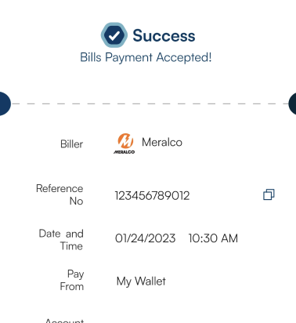The height and width of the screenshot is (323, 296).
Task: Copy the reference number with the copy icon
Action: coord(269,194)
